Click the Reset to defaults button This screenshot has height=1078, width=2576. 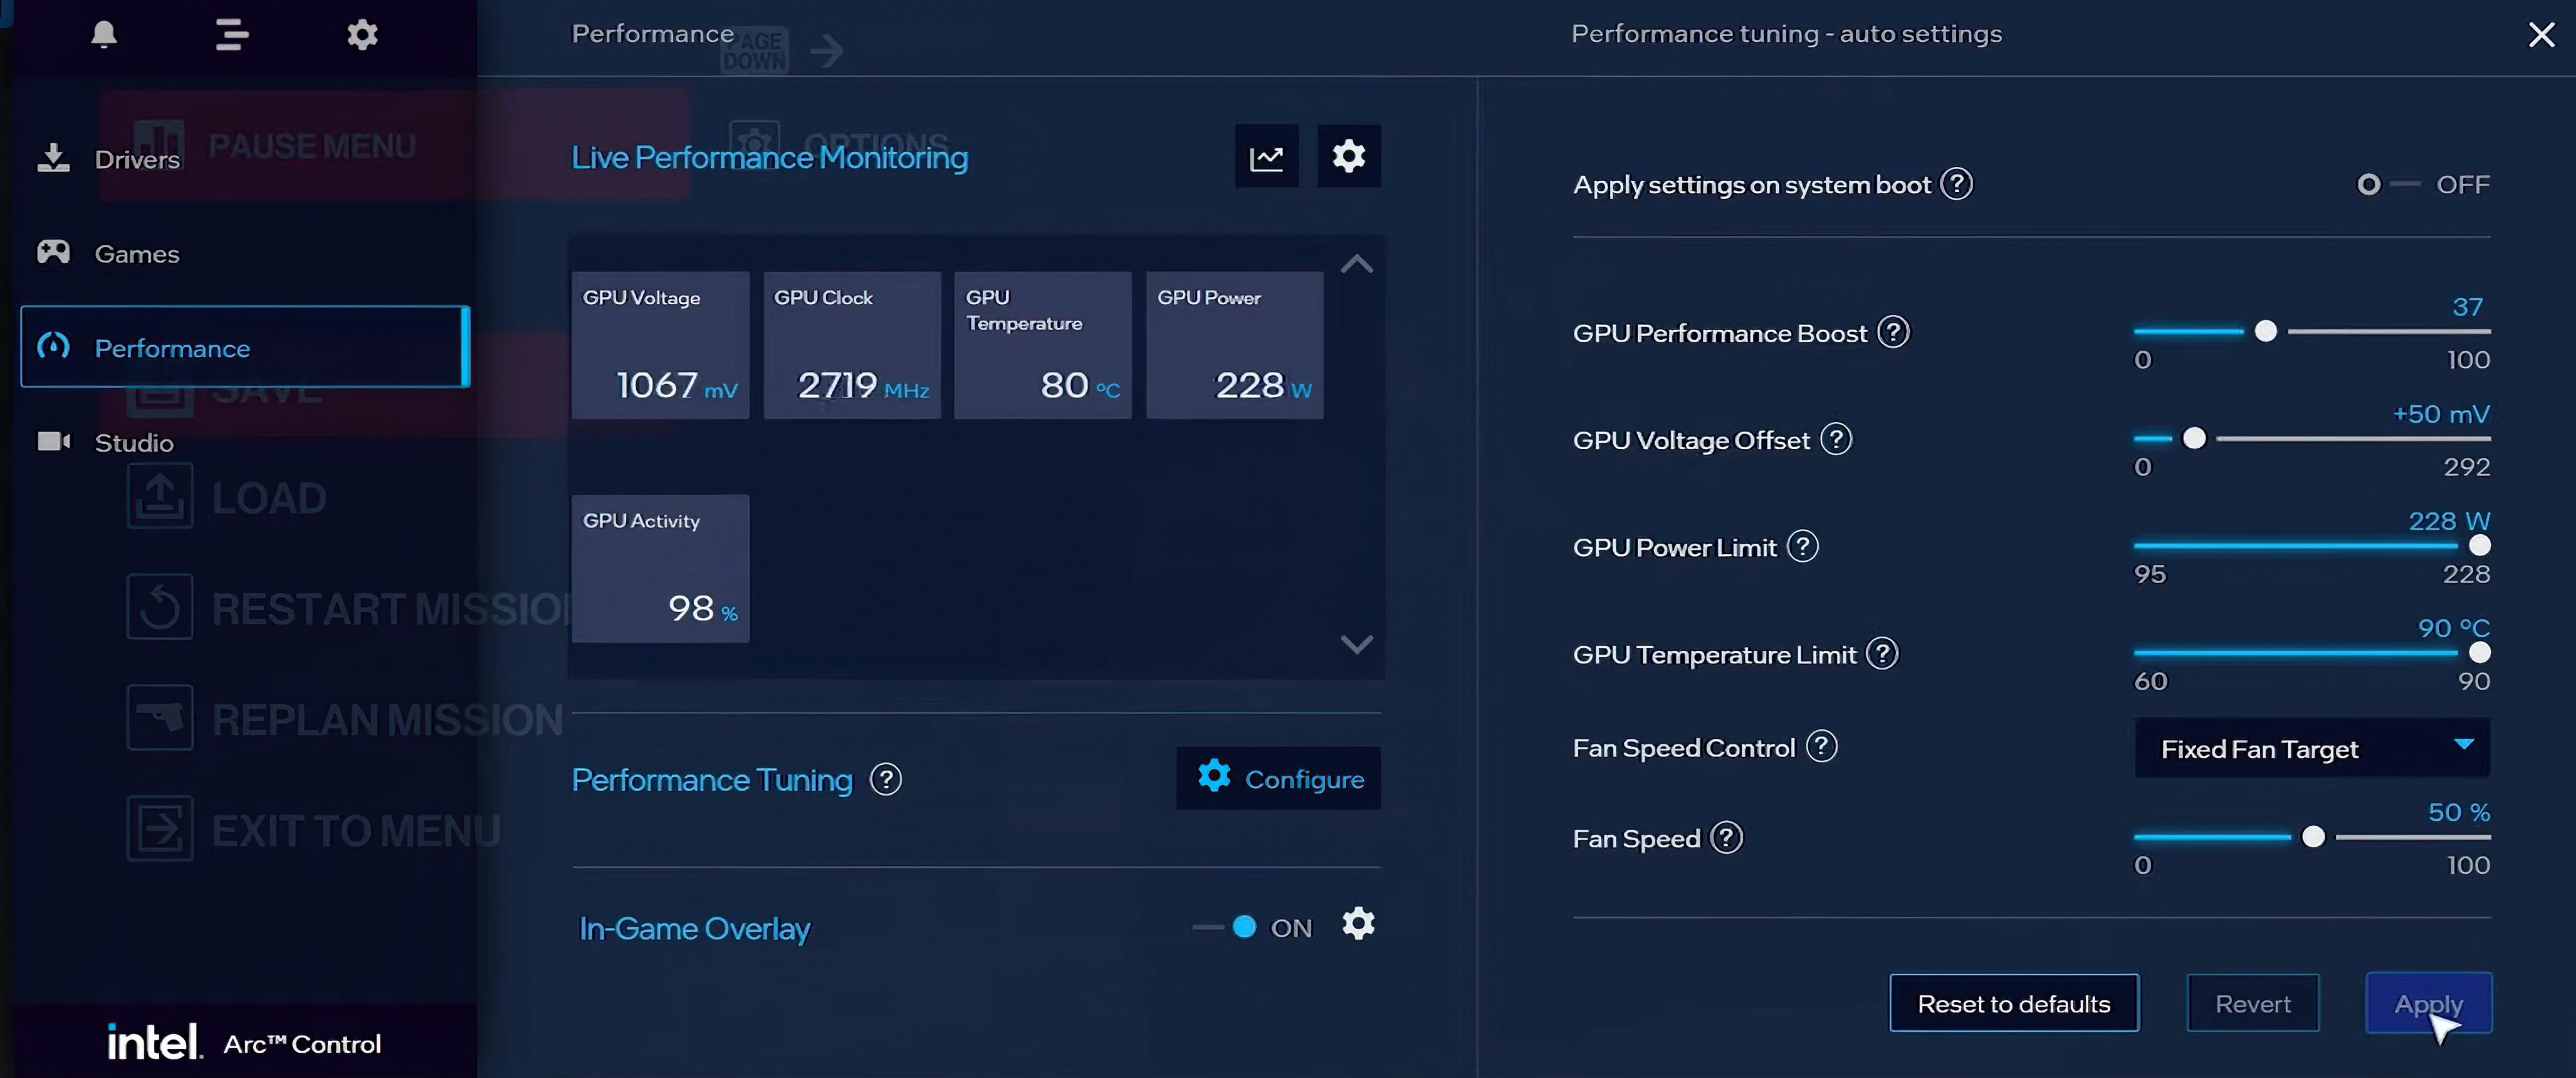(2013, 1004)
